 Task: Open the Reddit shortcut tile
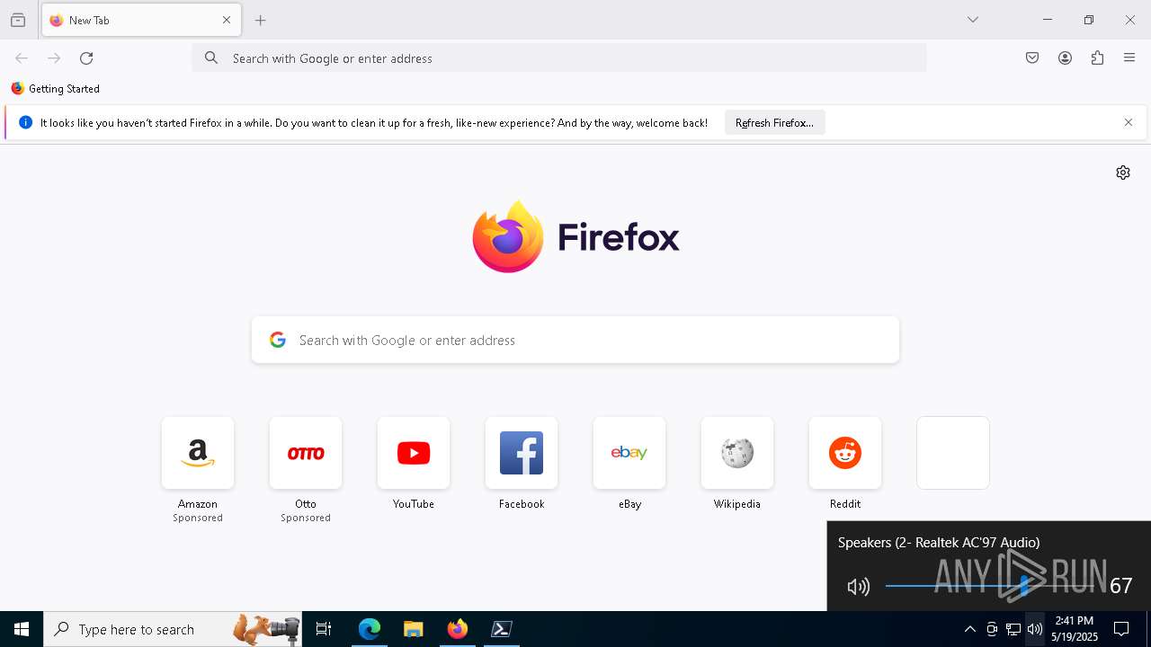845,453
